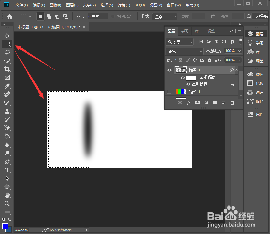Toggle the layer filter on/off switch

click(x=240, y=41)
